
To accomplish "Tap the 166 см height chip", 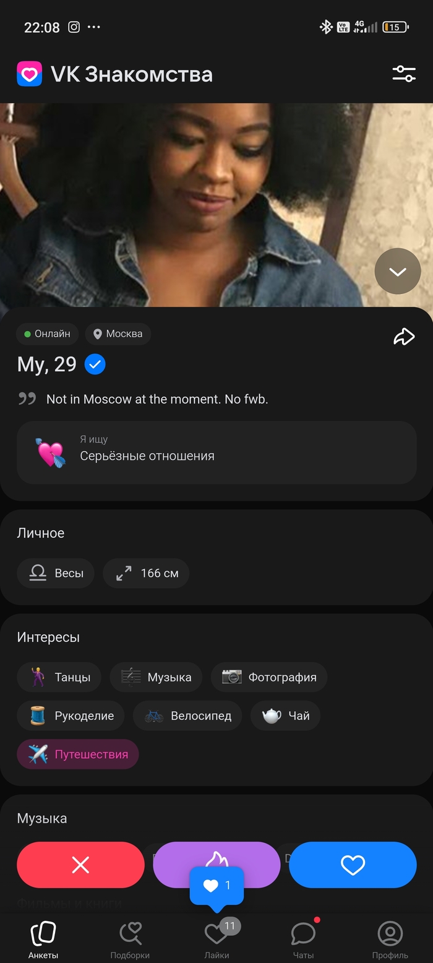I will tap(146, 573).
